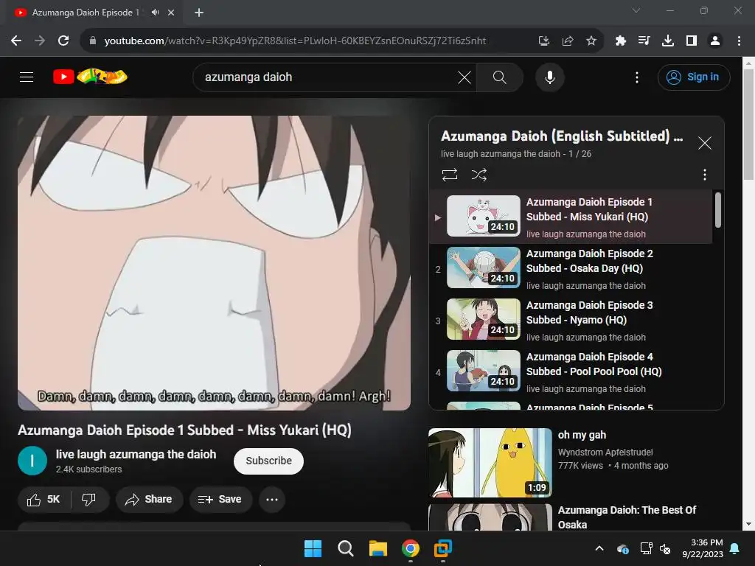
Task: Go back in browser history
Action: [16, 41]
